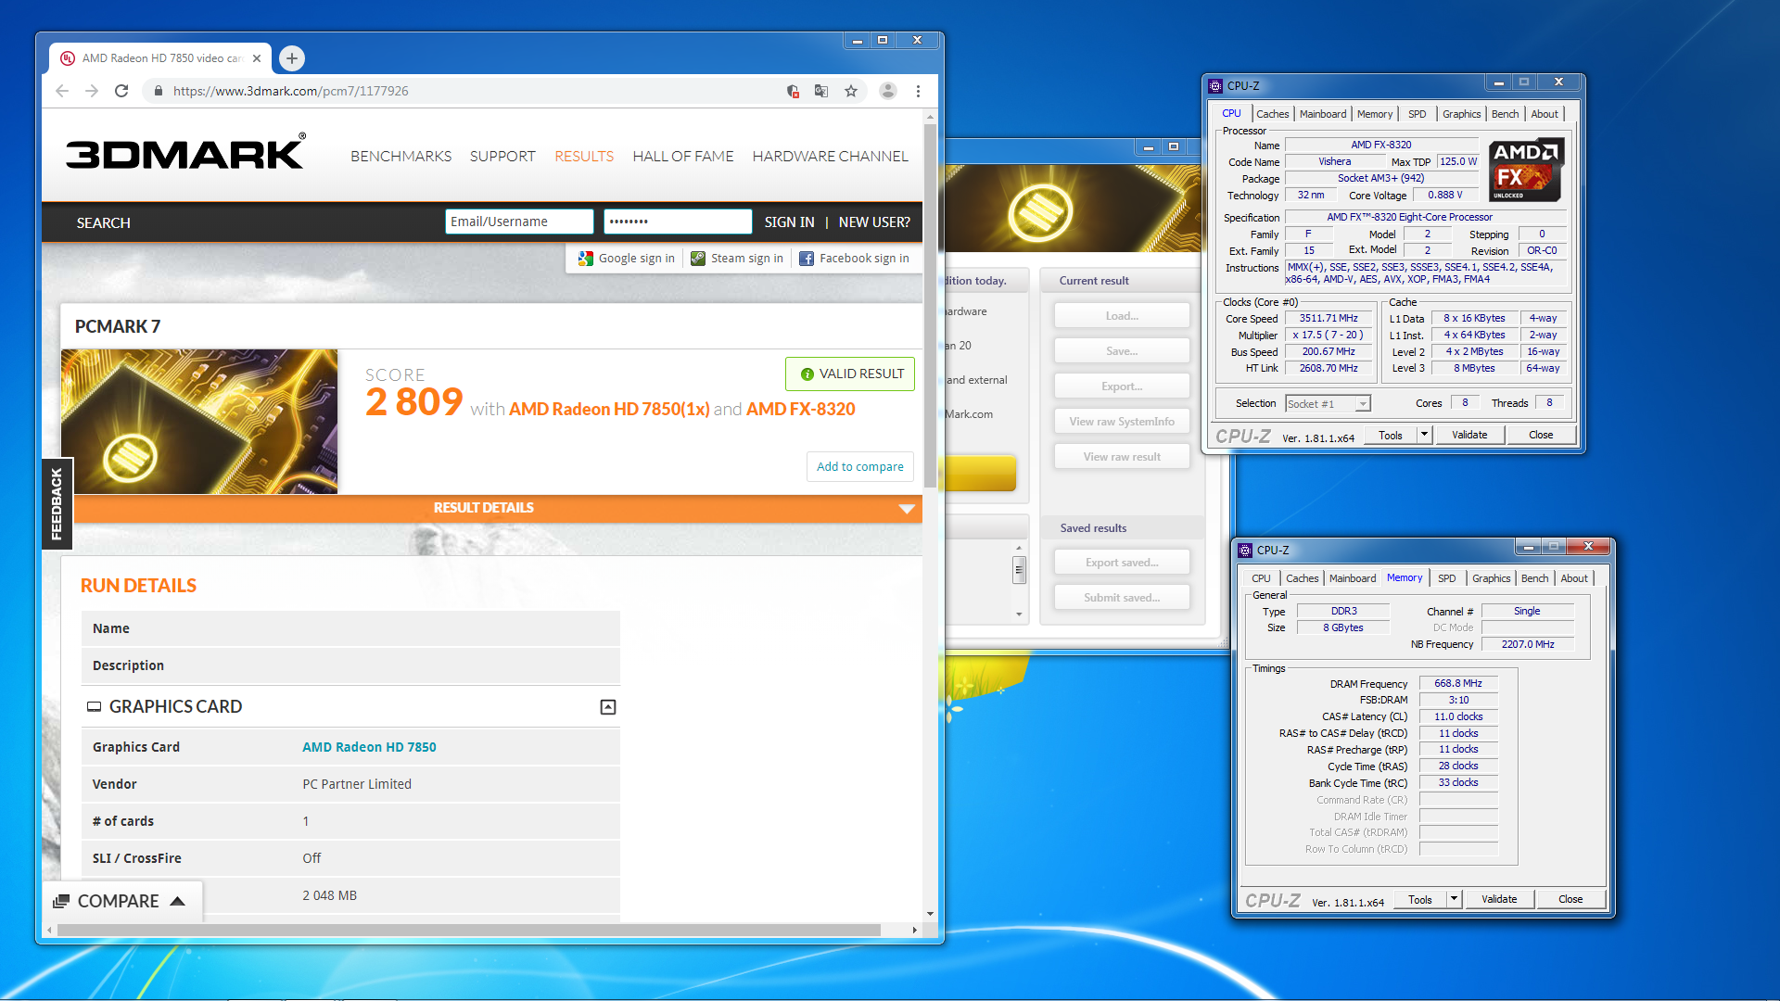Open the Chrome profile avatar
This screenshot has width=1780, height=1001.
(888, 91)
